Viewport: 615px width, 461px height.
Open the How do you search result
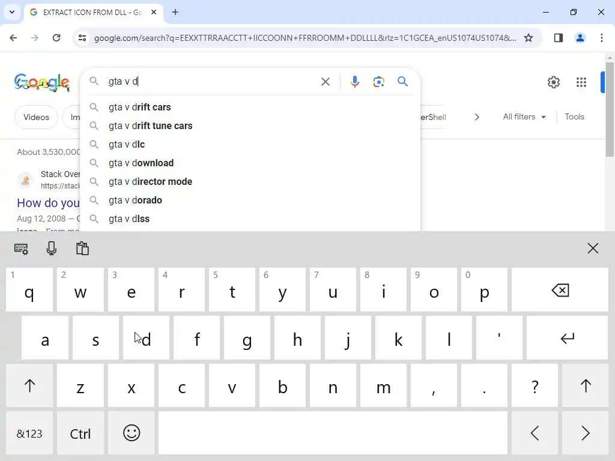48,203
